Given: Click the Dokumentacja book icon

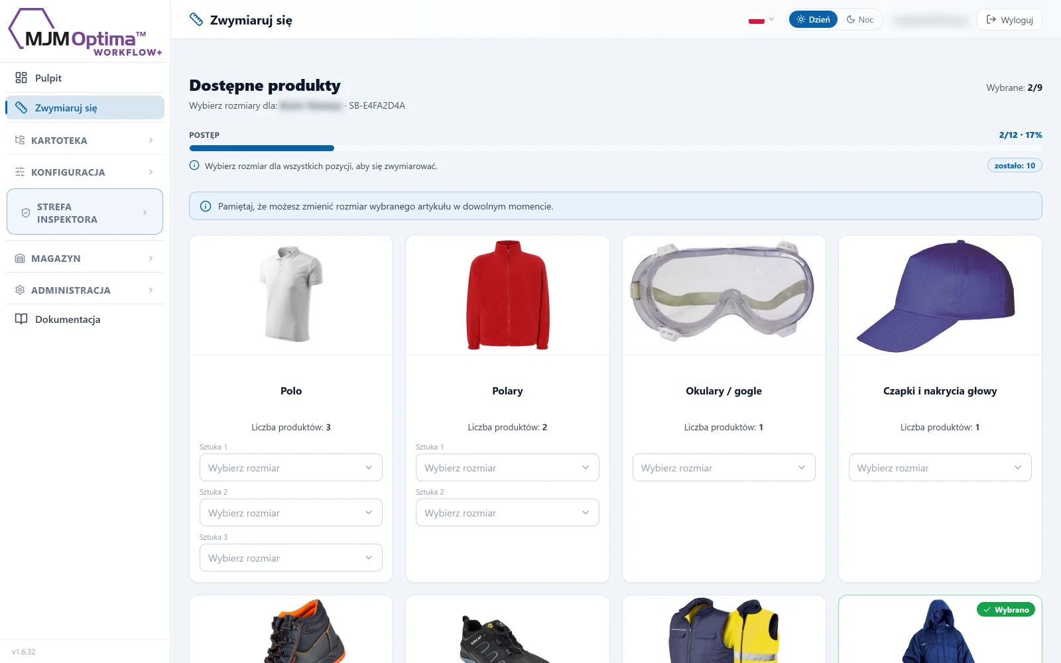Looking at the screenshot, I should pos(21,319).
